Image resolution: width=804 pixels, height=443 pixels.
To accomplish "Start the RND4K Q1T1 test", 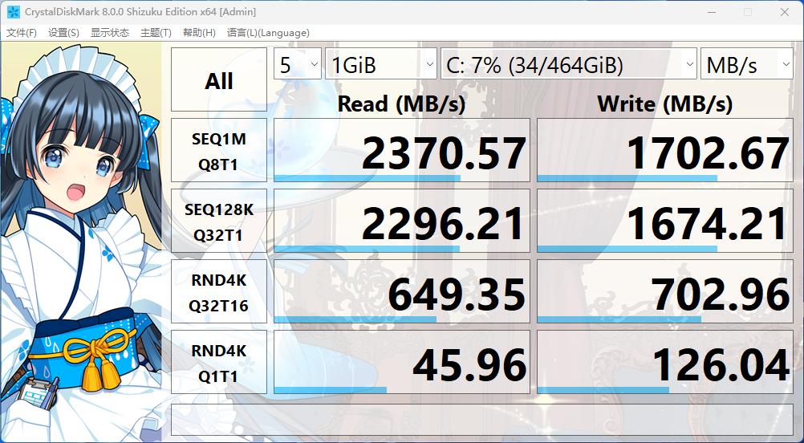I will 219,363.
